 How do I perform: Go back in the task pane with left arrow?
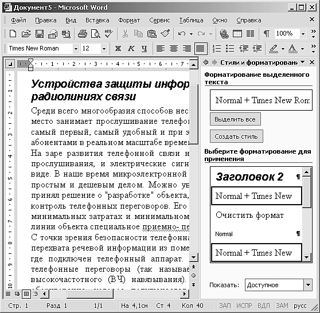206,62
